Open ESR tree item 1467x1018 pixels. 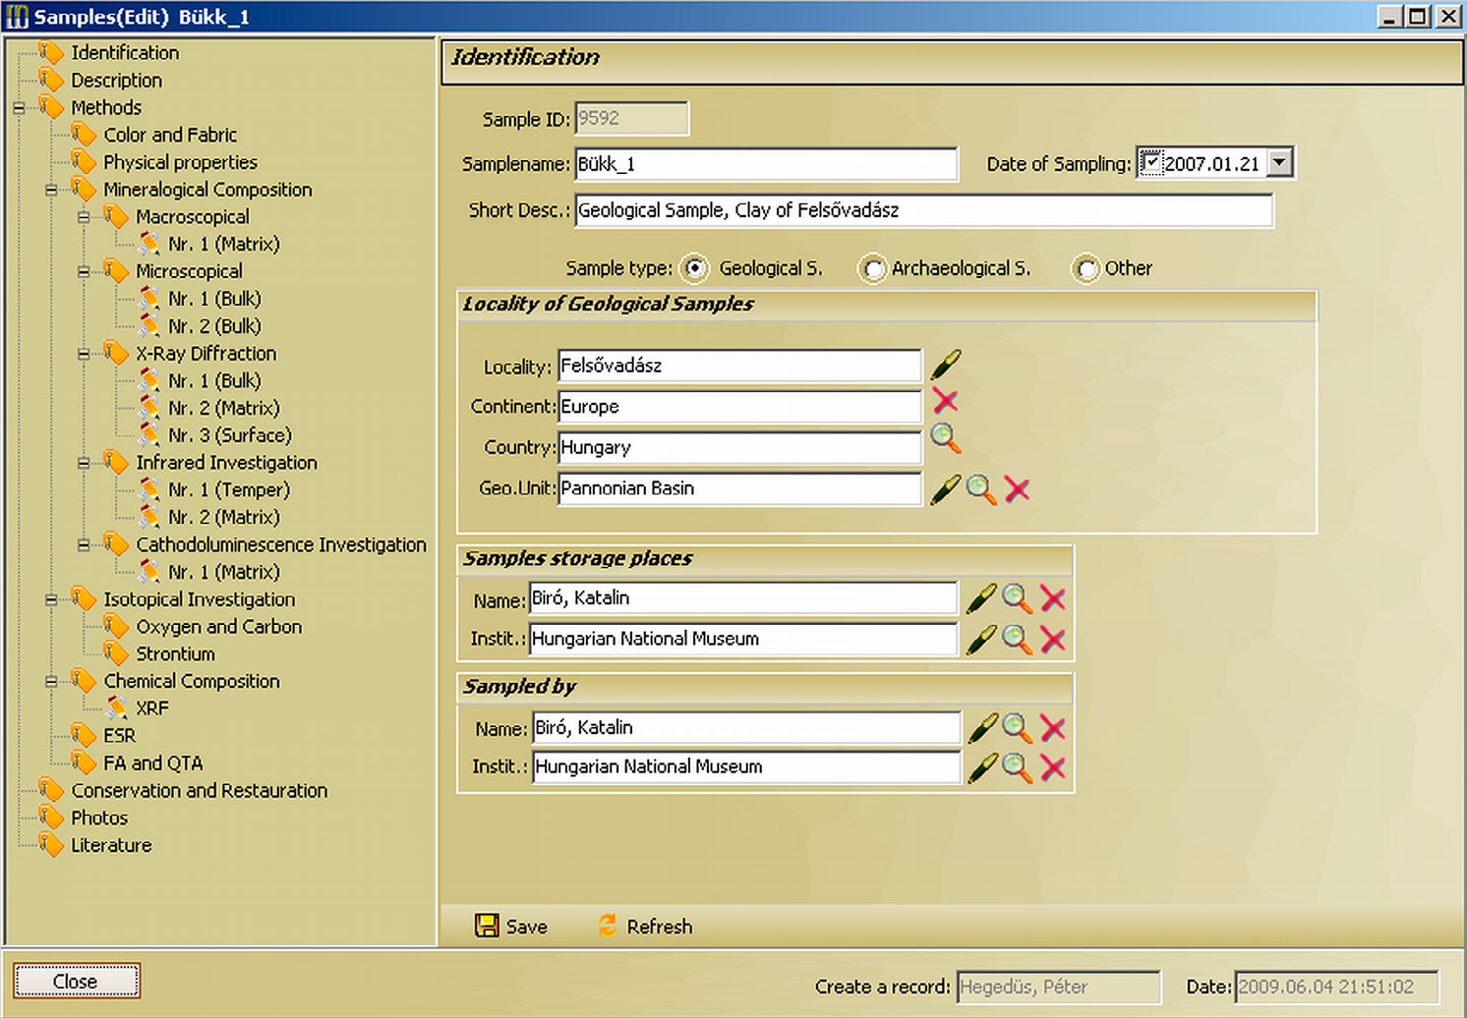click(119, 735)
